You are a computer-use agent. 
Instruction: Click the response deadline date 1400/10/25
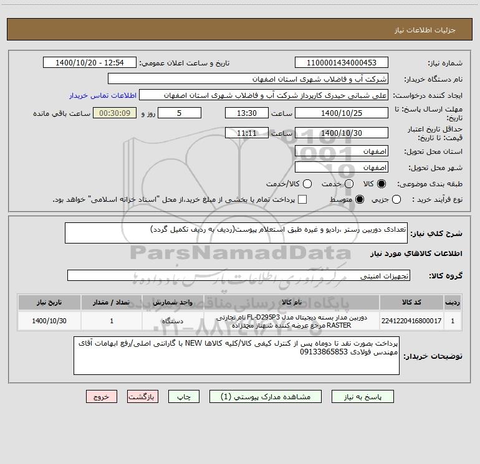[342, 113]
